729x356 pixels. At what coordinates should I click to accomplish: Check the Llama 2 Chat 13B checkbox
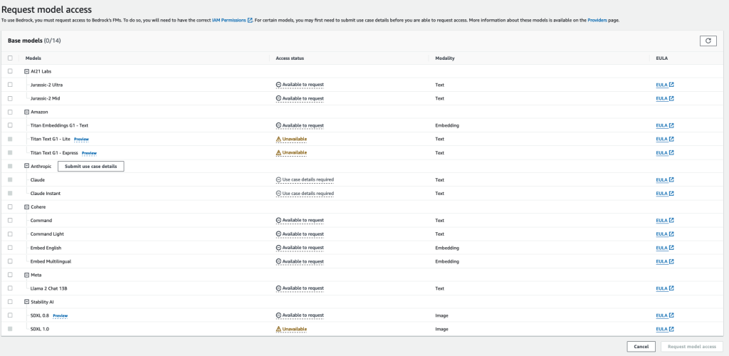coord(10,288)
